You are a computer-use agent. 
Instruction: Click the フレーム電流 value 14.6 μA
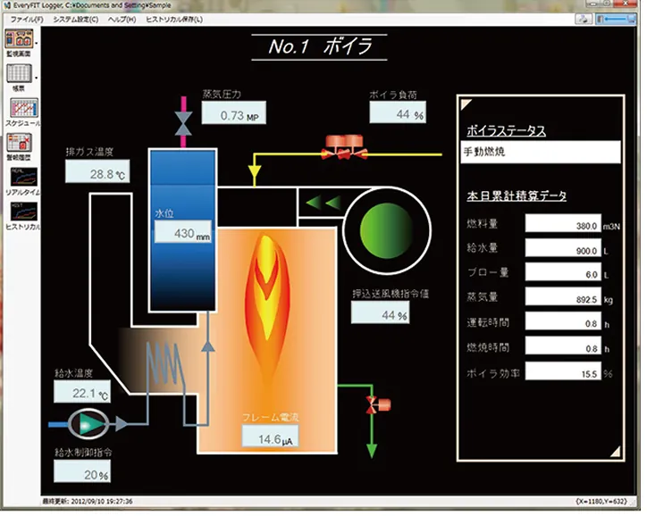pyautogui.click(x=270, y=436)
